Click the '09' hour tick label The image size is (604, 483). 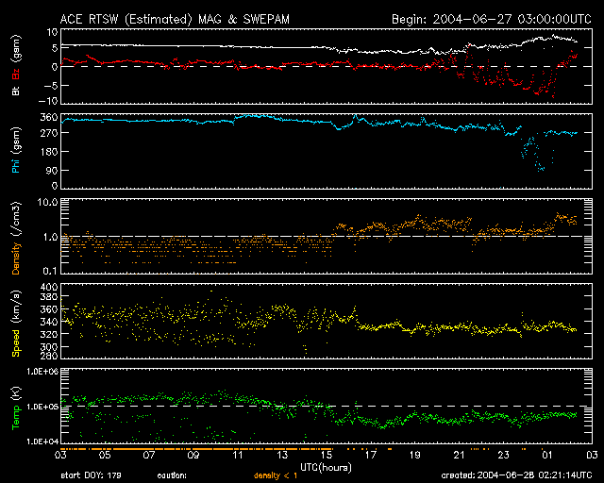point(193,456)
